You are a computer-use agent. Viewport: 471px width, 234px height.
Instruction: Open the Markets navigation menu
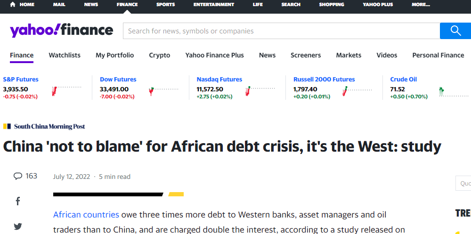pos(349,55)
